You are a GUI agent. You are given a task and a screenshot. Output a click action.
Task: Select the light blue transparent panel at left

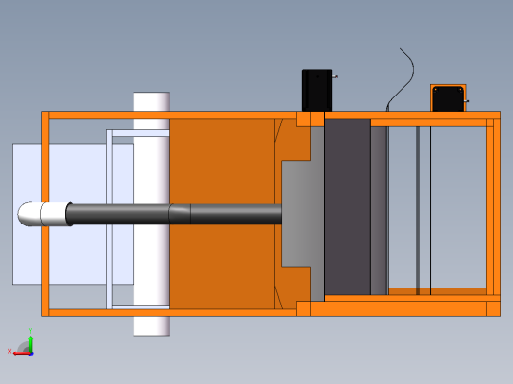click(x=73, y=214)
